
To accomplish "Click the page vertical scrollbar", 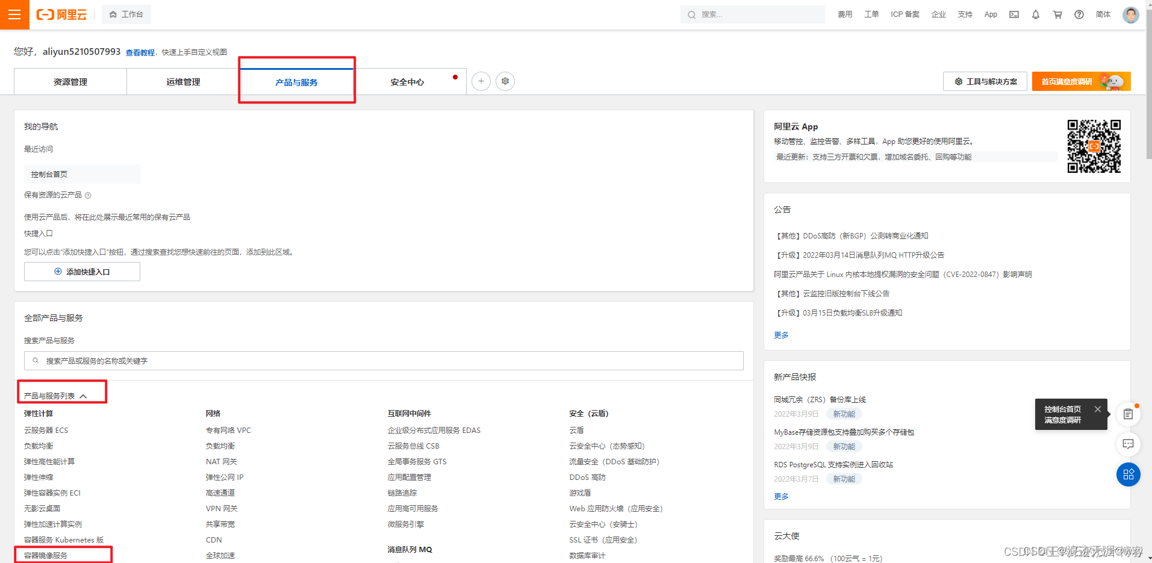I will pos(1149,84).
